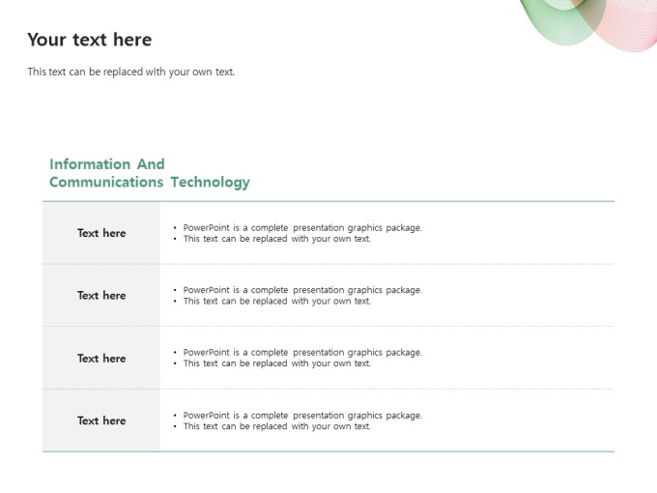
Task: Click the third row 'Text here' label
Action: [x=101, y=359]
